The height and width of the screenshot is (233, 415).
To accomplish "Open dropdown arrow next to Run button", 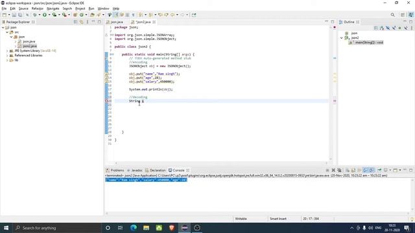I will [49, 15].
